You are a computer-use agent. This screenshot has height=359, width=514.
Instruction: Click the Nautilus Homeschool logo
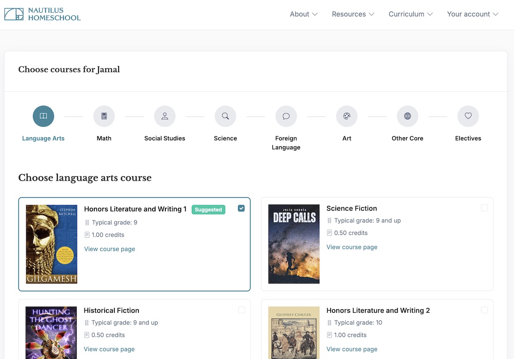pos(42,14)
